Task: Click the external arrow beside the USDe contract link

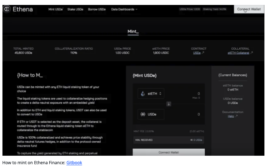Action: tap(203, 53)
